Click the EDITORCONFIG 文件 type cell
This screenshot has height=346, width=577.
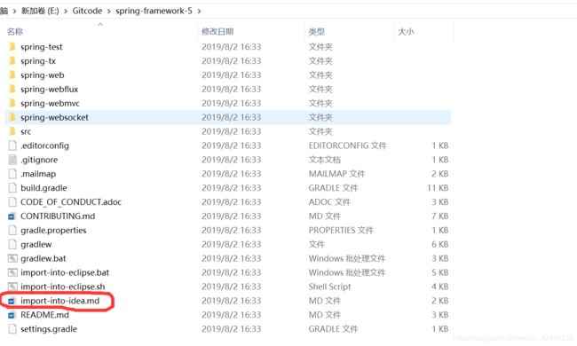coord(347,145)
